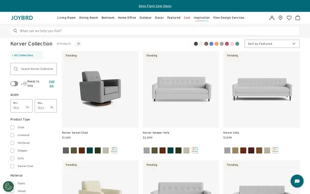The height and width of the screenshot is (194, 310).
Task: Open the Living Room menu
Action: coord(66,18)
